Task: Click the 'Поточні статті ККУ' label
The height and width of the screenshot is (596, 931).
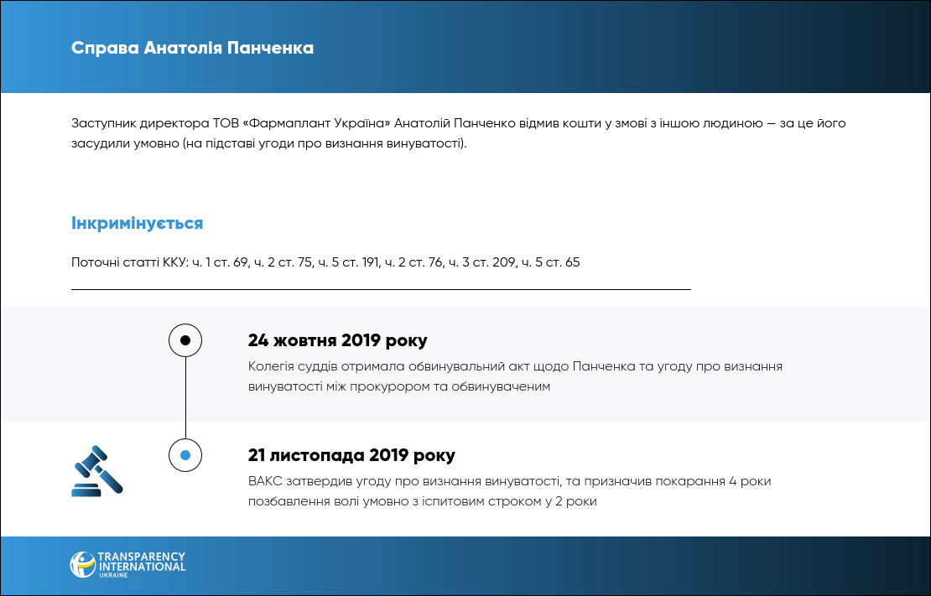Action: click(x=128, y=262)
